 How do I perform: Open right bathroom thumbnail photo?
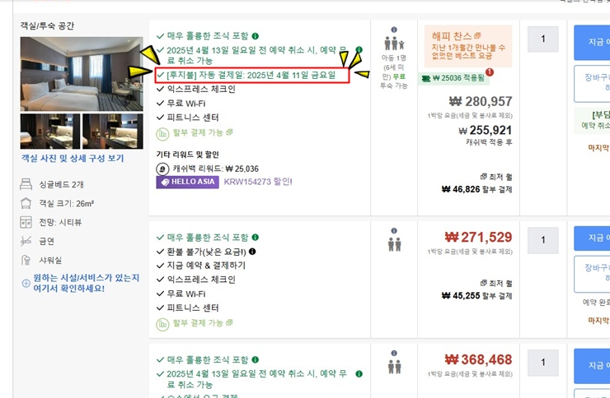click(113, 131)
